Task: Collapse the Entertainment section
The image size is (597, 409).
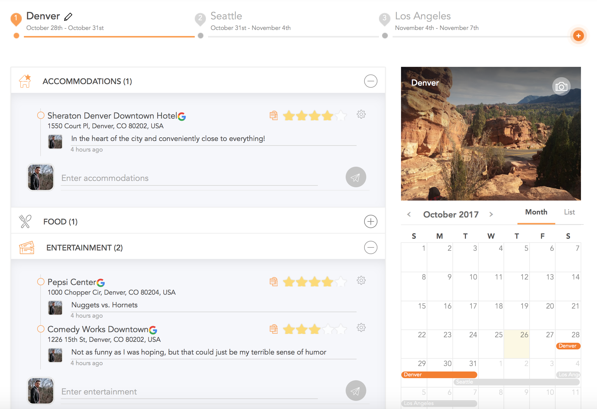Action: [370, 247]
